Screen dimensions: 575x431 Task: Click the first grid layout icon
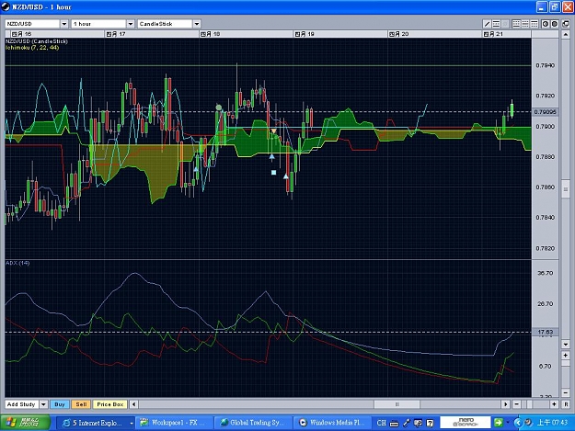pyautogui.click(x=516, y=24)
